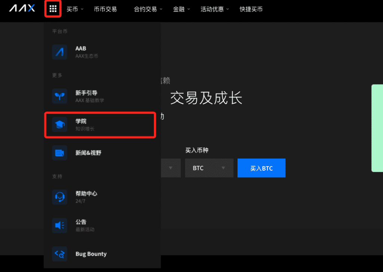This screenshot has height=272, width=383.
Task: Open the apps grid menu icon
Action: [53, 9]
